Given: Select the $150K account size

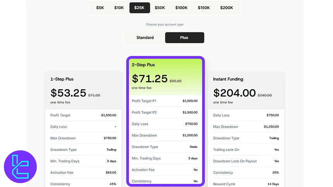Looking at the screenshot, I should click(x=204, y=8).
